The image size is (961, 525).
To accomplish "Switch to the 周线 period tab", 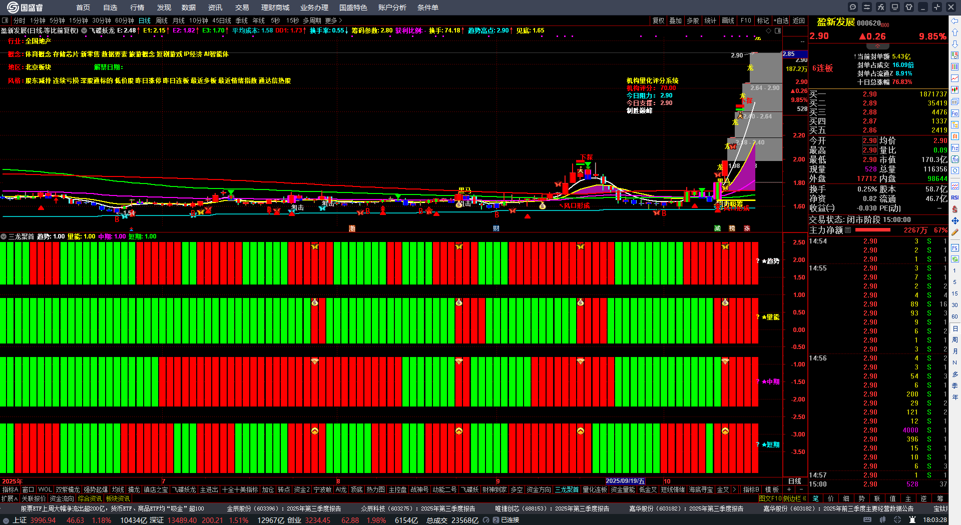I will [162, 20].
